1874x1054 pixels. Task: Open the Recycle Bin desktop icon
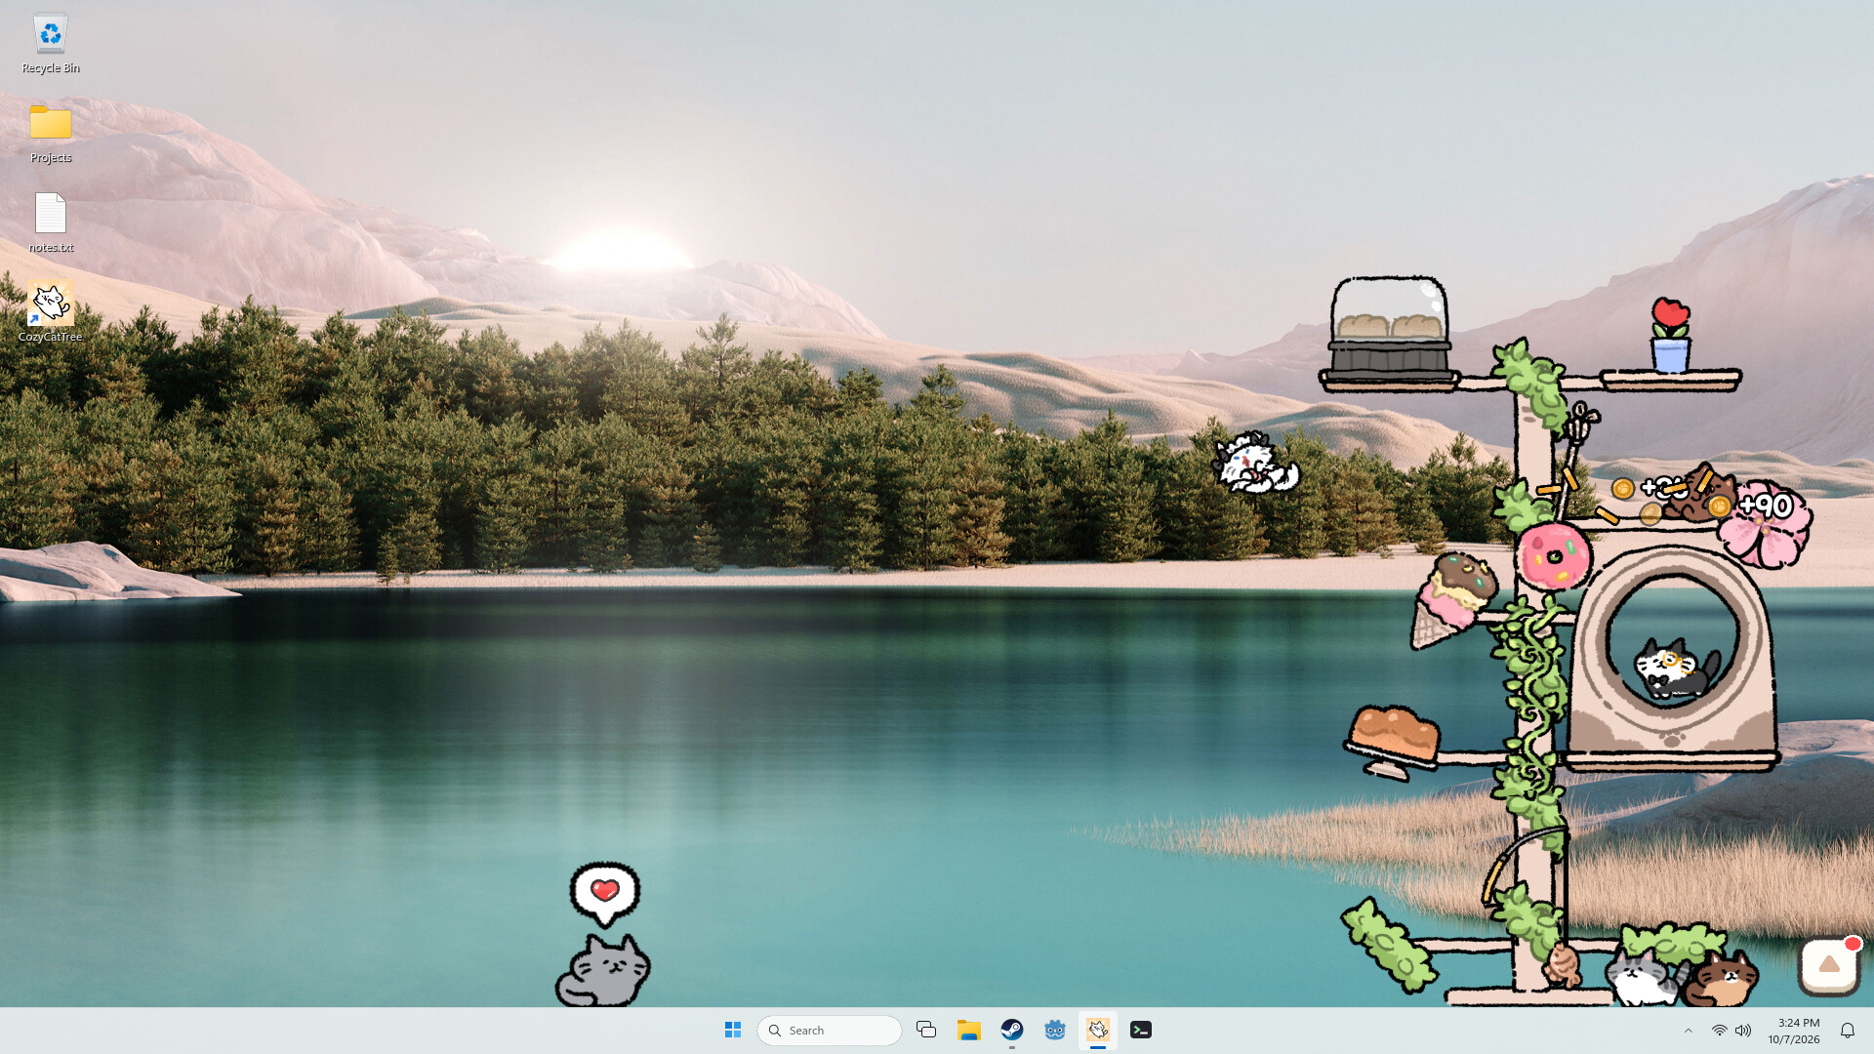pos(51,44)
